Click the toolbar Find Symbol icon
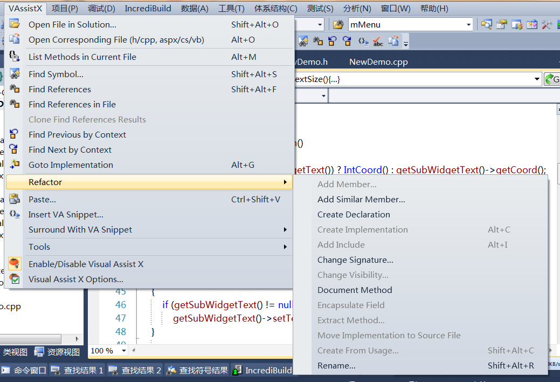This screenshot has height=382, width=560. pos(303,42)
